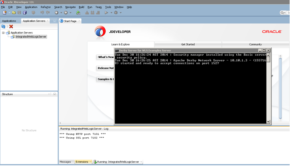The width and height of the screenshot is (290, 167).
Task: Click the Undo toolbar icon
Action: 42,13
